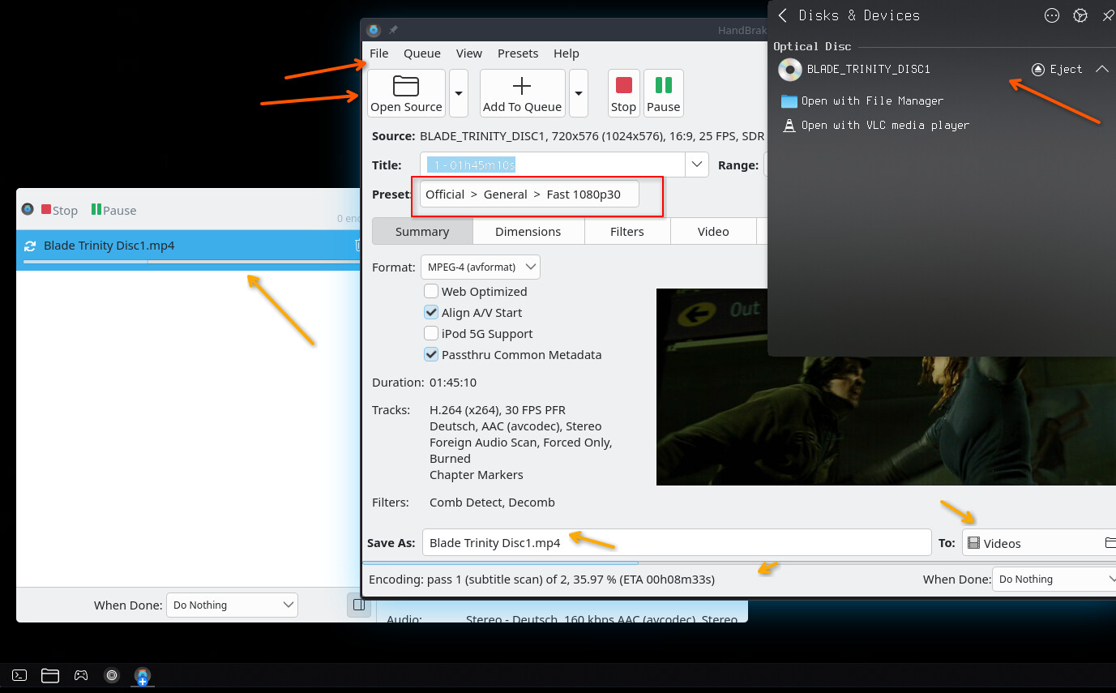The image size is (1116, 693).
Task: Pause encoding using green Pause button
Action: click(x=663, y=92)
